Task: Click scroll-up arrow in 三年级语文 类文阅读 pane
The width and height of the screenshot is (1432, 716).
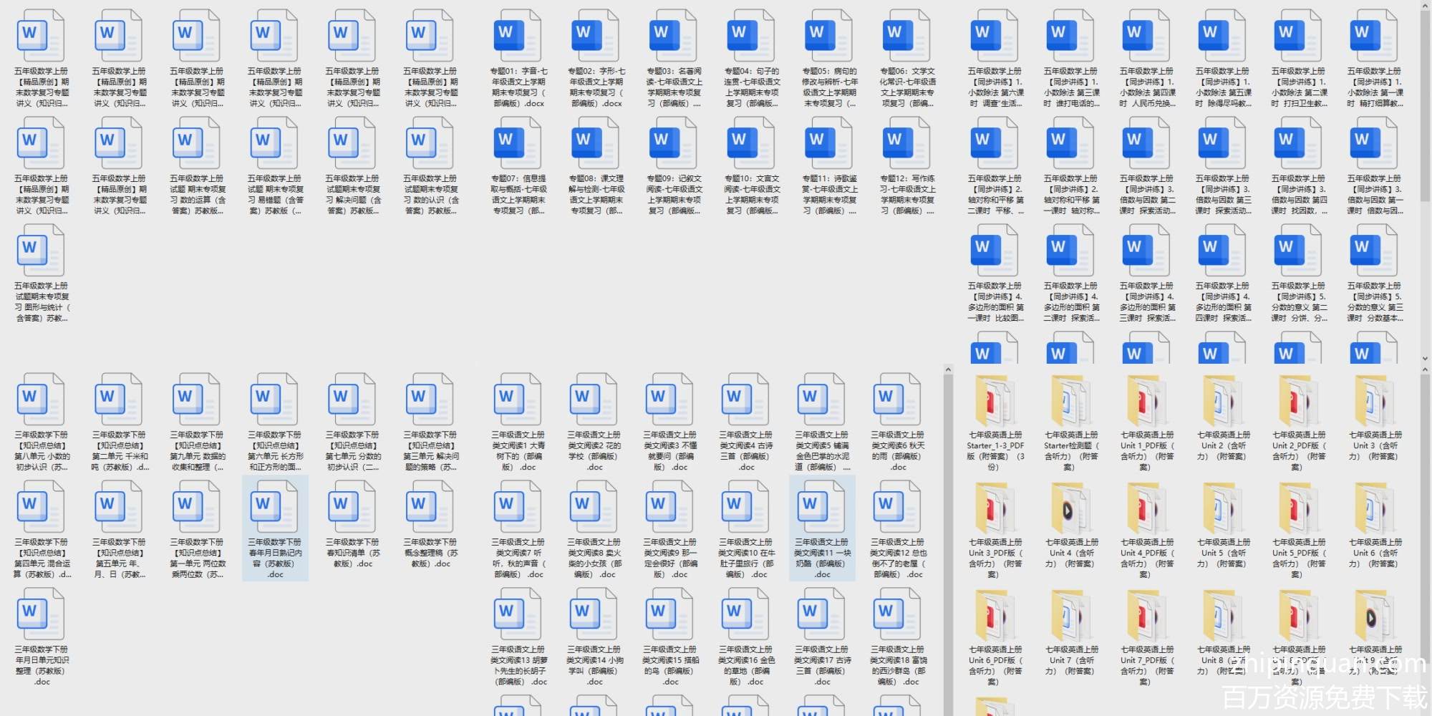Action: [x=948, y=370]
